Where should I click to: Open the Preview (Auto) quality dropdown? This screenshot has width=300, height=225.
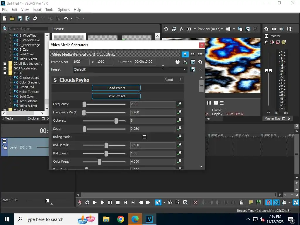(x=210, y=29)
